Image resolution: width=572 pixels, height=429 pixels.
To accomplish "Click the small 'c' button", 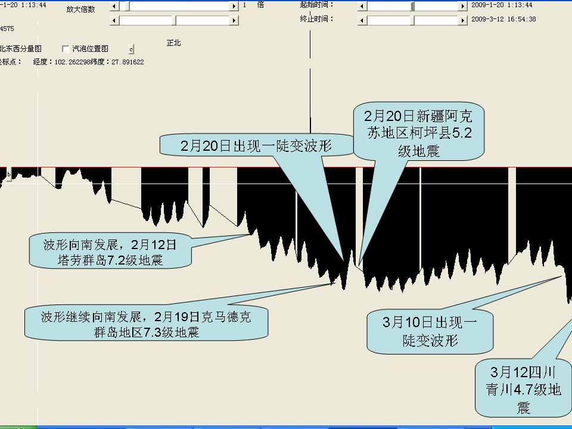I will [131, 49].
